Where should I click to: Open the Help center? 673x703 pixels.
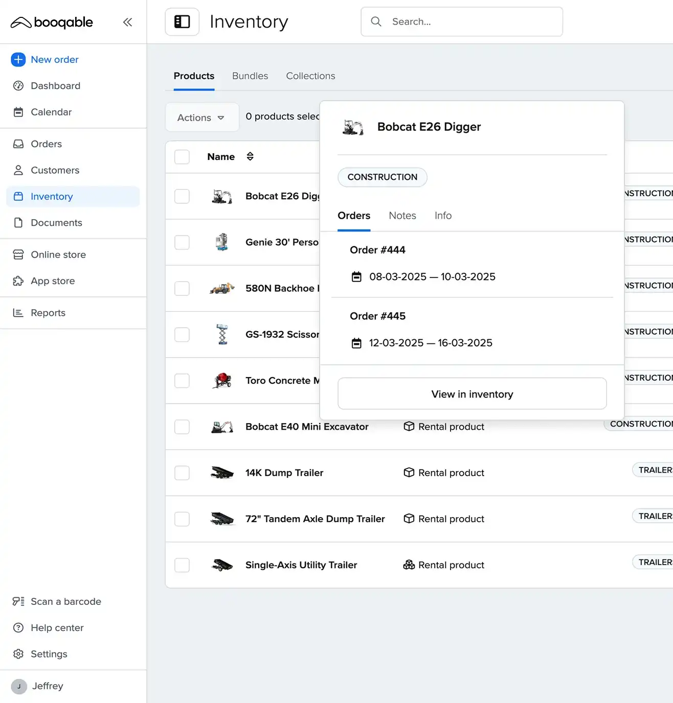[x=57, y=627]
